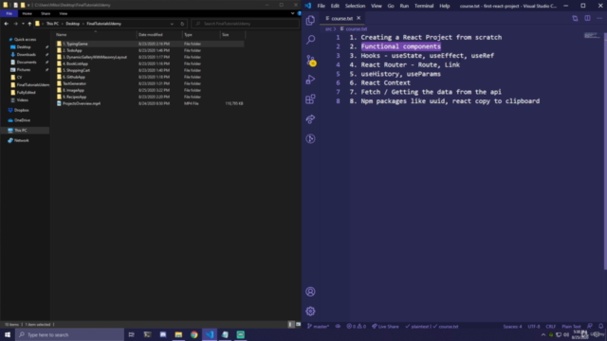Viewport: 607px width, 341px height.
Task: Click Spaces: 4 indentation setting
Action: 512,326
